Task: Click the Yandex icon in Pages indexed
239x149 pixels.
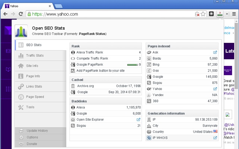Action: pos(149,95)
